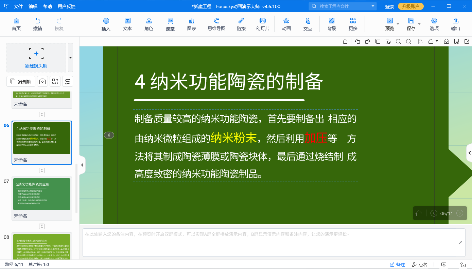The width and height of the screenshot is (472, 269).
Task: Click the edit pencil icon top right
Action: (467, 41)
